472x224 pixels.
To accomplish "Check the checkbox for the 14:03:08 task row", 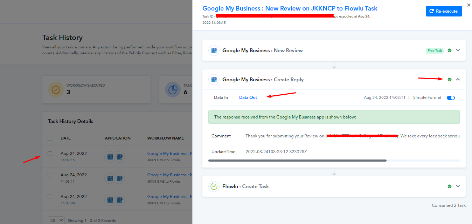I will pyautogui.click(x=50, y=197).
